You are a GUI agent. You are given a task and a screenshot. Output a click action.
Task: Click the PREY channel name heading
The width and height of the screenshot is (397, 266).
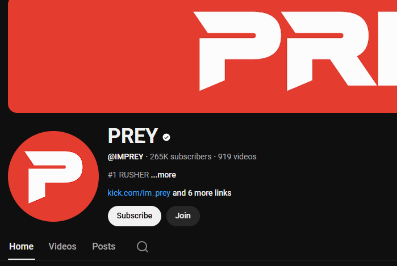tap(133, 136)
